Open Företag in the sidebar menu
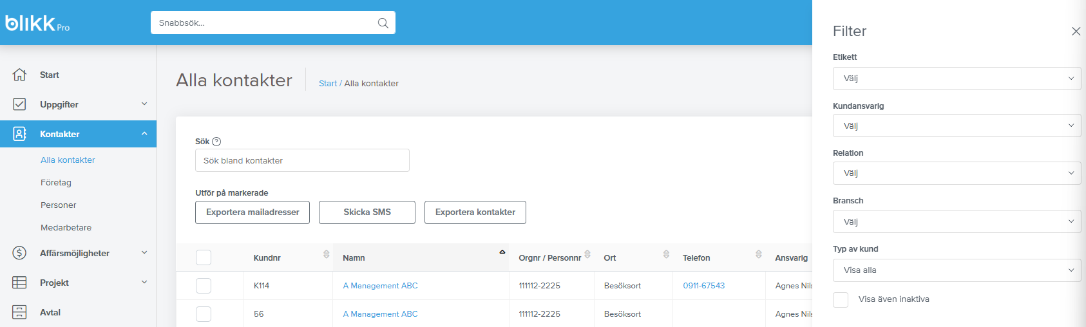The image size is (1086, 327). (x=56, y=183)
